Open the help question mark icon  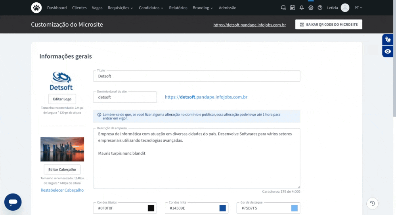pyautogui.click(x=320, y=8)
